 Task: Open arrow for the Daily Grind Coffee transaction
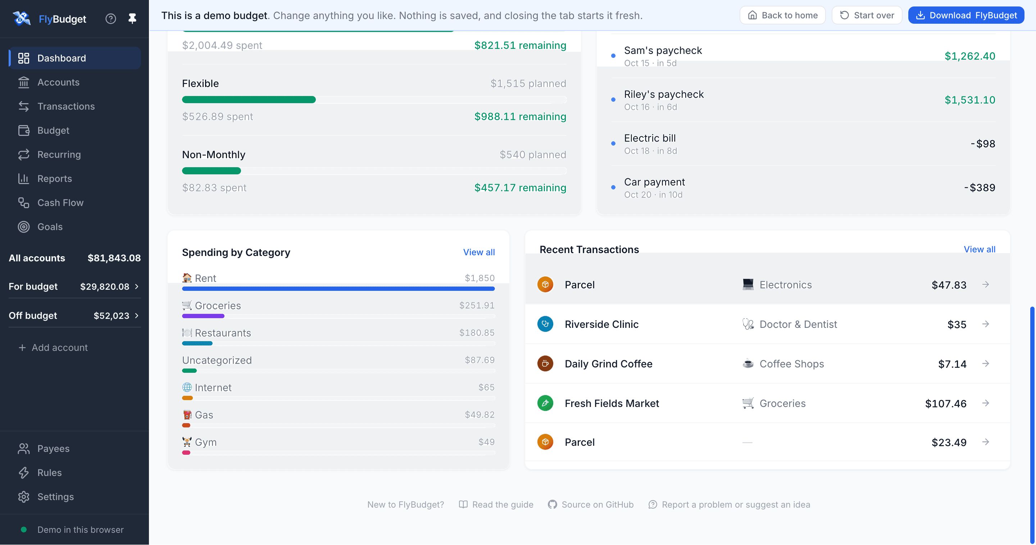coord(985,364)
